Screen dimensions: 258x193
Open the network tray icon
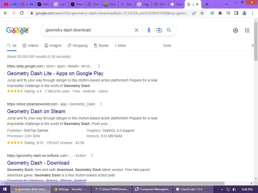click(x=228, y=189)
